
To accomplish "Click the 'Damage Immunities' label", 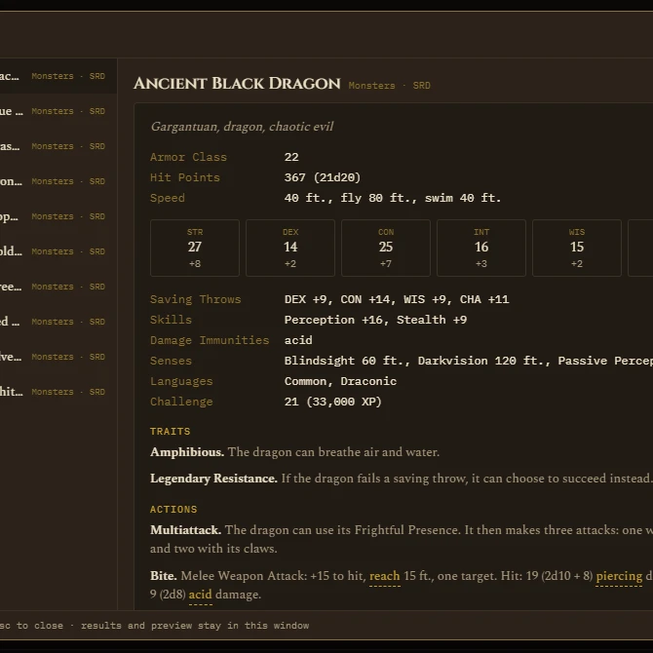I will [x=210, y=340].
